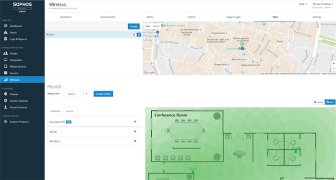This screenshot has height=180, width=336.
Task: Select the Munich site row
Action: click(94, 34)
